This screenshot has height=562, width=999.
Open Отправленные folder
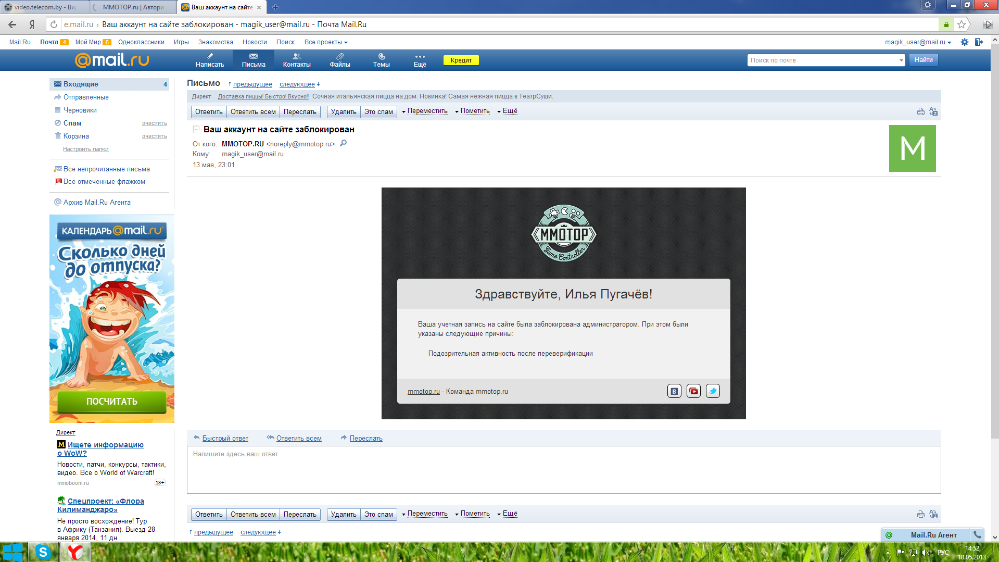click(x=86, y=97)
